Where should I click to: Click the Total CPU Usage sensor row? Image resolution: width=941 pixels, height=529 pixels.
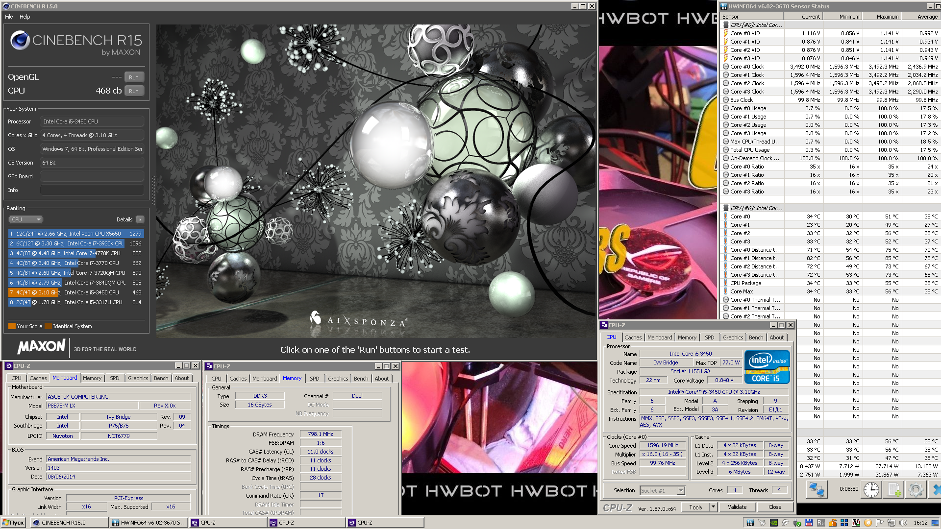pyautogui.click(x=831, y=150)
